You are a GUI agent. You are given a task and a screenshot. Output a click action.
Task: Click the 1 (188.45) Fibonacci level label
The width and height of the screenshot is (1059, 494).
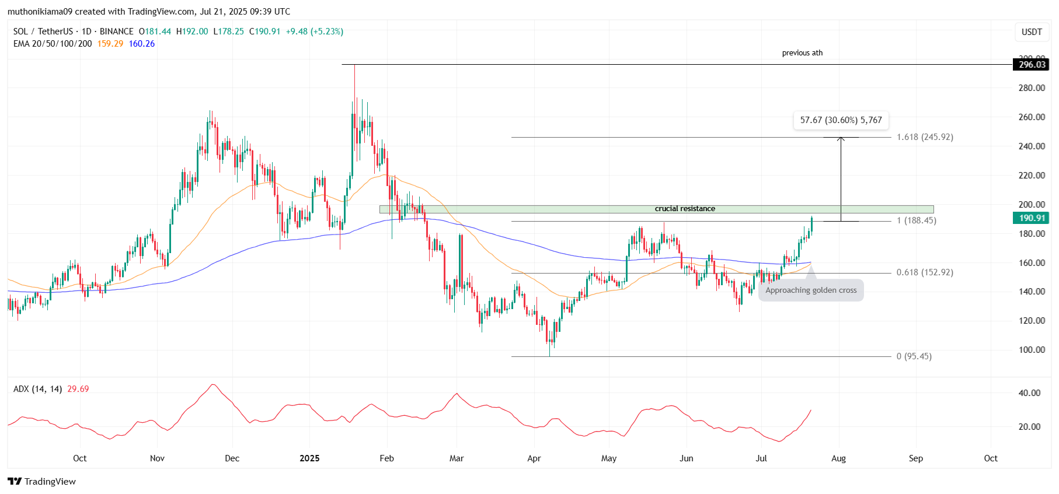click(916, 220)
